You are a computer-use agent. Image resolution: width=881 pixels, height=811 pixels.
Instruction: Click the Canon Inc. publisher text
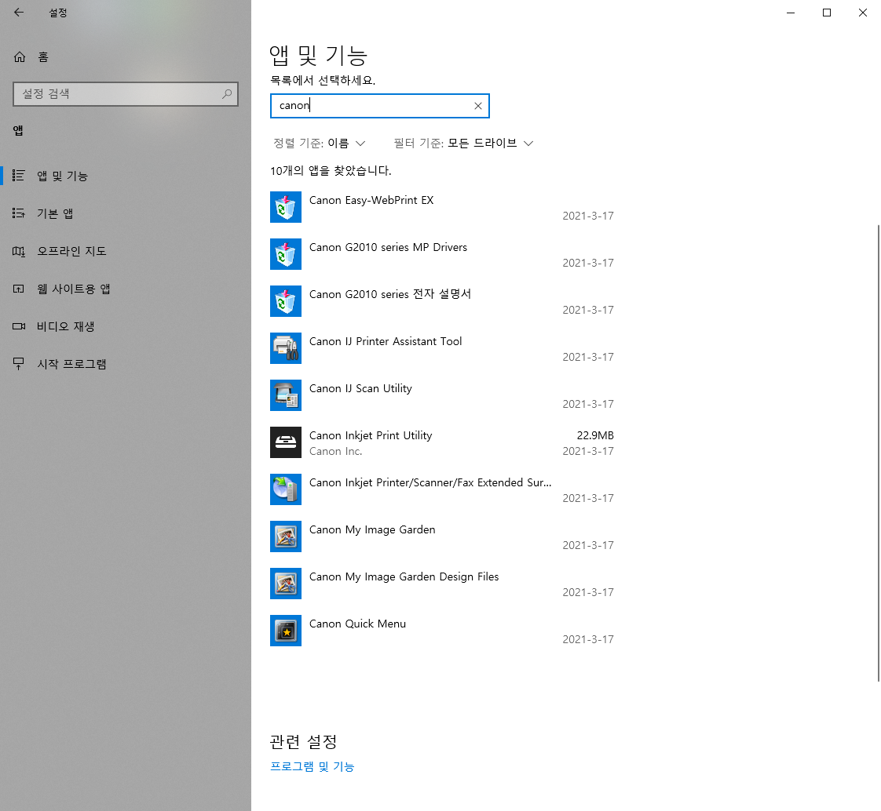tap(335, 451)
